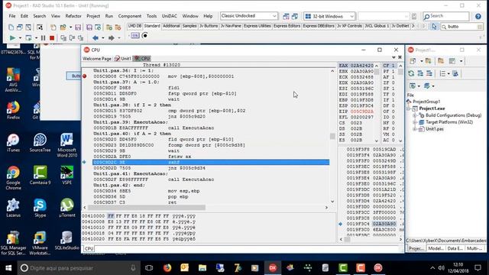Click the Collapse All icon in Project Manager

pos(429,73)
